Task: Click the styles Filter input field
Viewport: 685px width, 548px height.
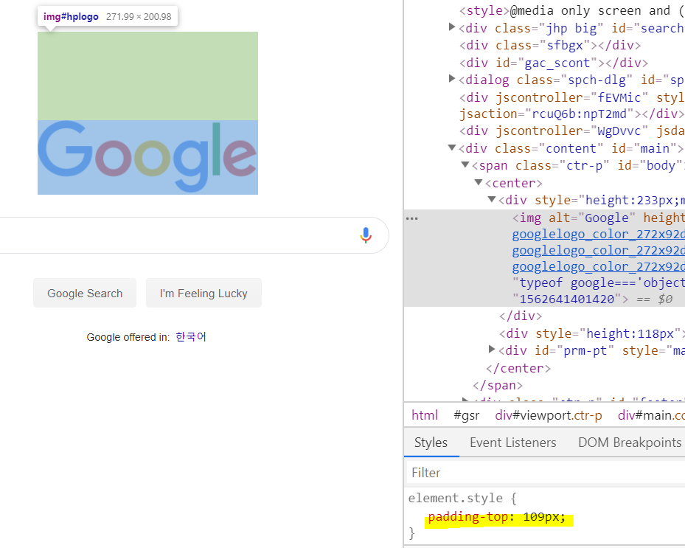Action: coord(546,472)
